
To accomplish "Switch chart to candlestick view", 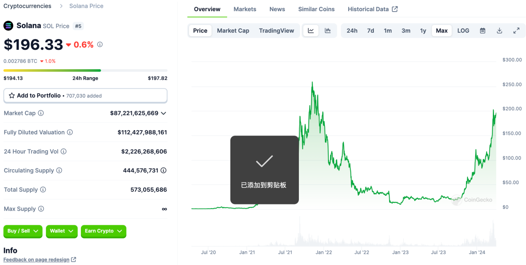I will tap(327, 30).
